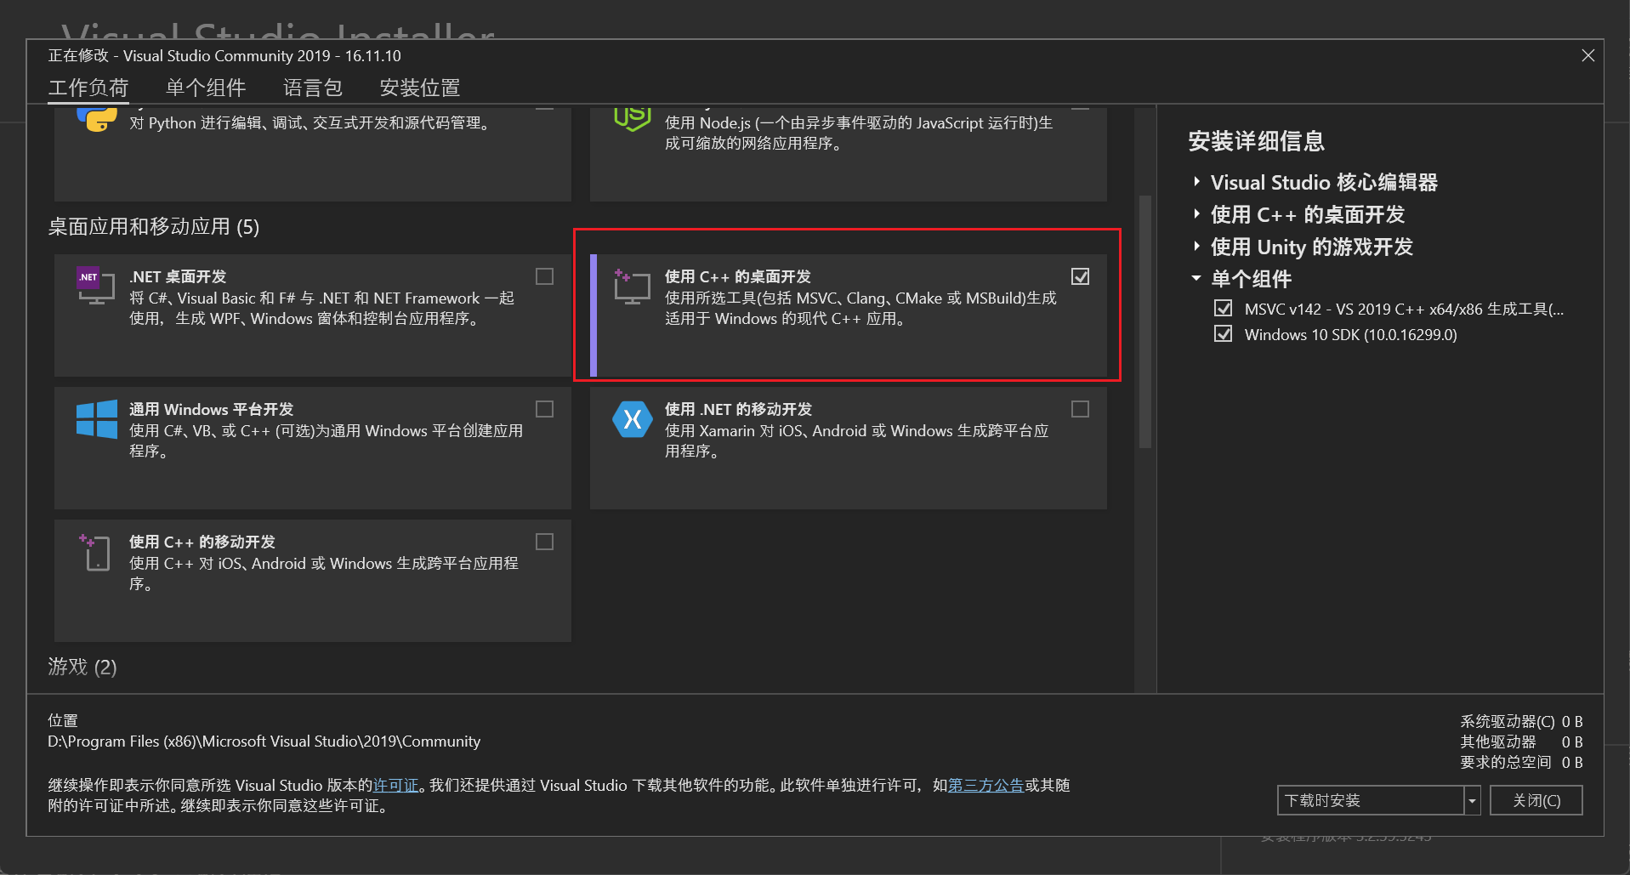Screen dimensions: 1630x875
Task: Expand Visual Studio 核心编辑器 details
Action: pos(1196,182)
